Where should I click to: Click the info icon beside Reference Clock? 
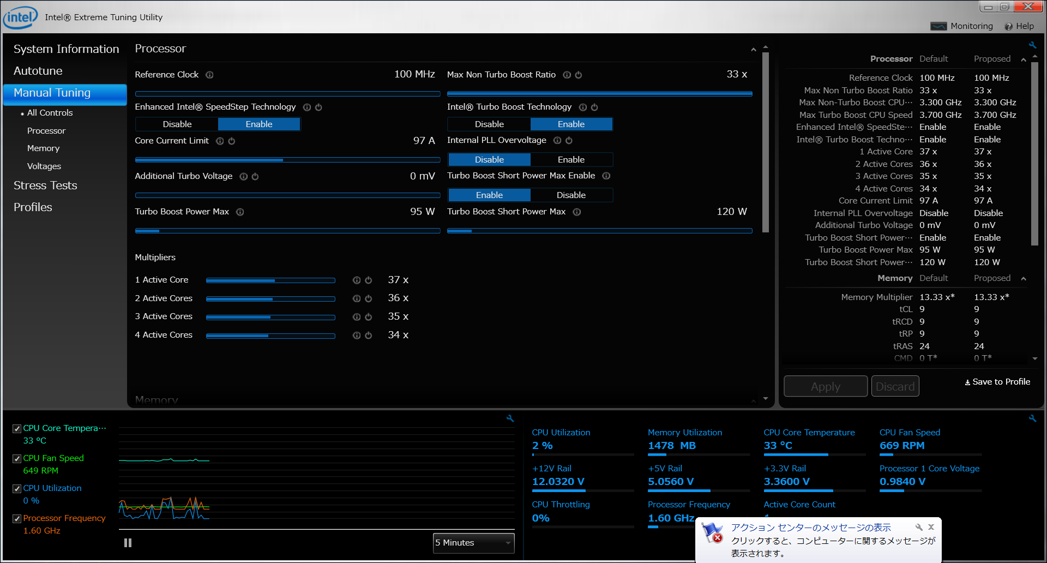point(209,75)
